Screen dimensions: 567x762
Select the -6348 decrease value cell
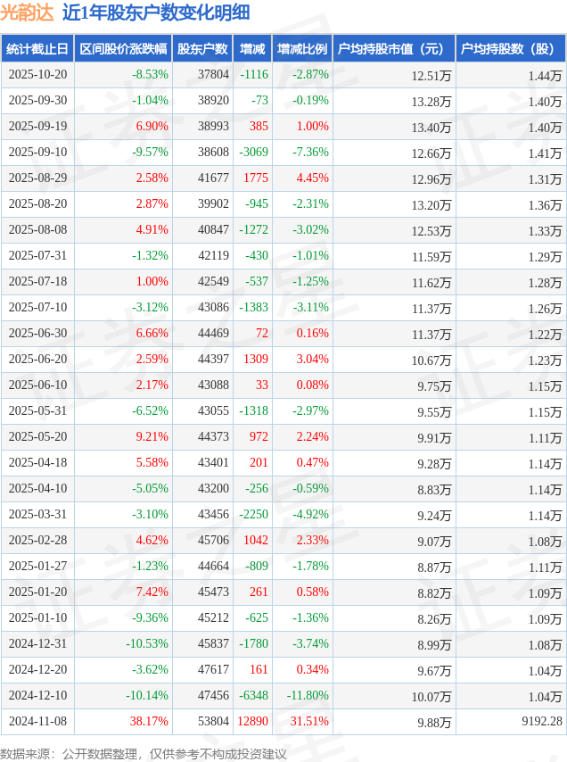click(x=254, y=695)
